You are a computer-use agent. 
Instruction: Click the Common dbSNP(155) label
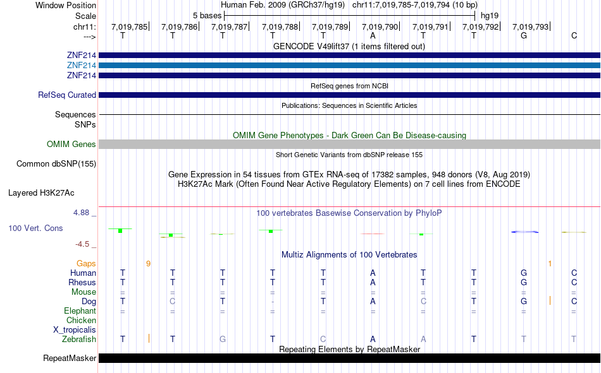[56, 163]
